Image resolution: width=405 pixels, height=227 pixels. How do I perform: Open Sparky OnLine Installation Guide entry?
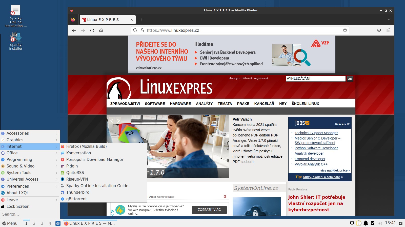[103, 186]
